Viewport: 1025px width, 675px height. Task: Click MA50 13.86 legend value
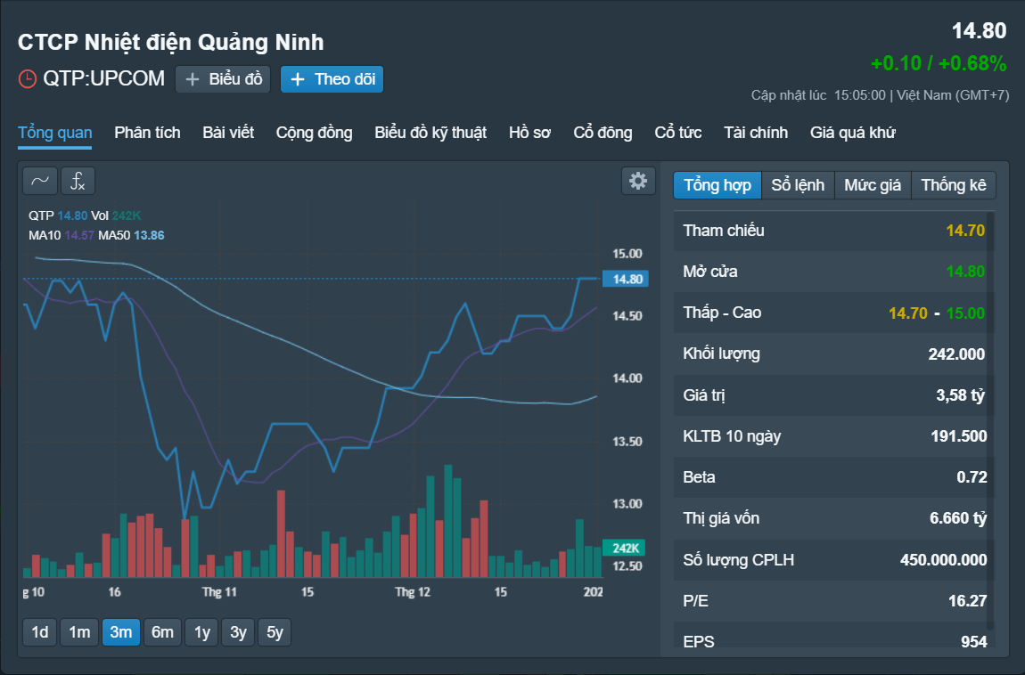coord(149,235)
